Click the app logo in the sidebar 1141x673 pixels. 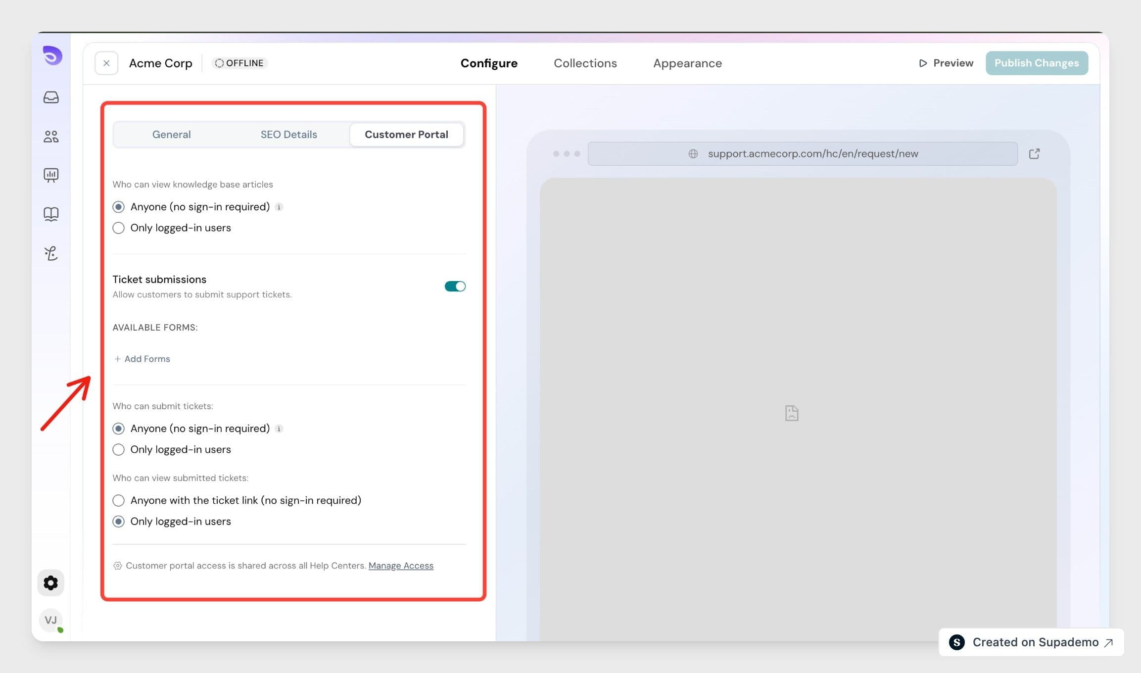pos(52,55)
